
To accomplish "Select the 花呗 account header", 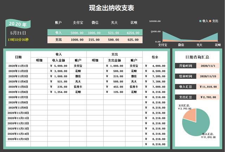I will click(134, 23).
